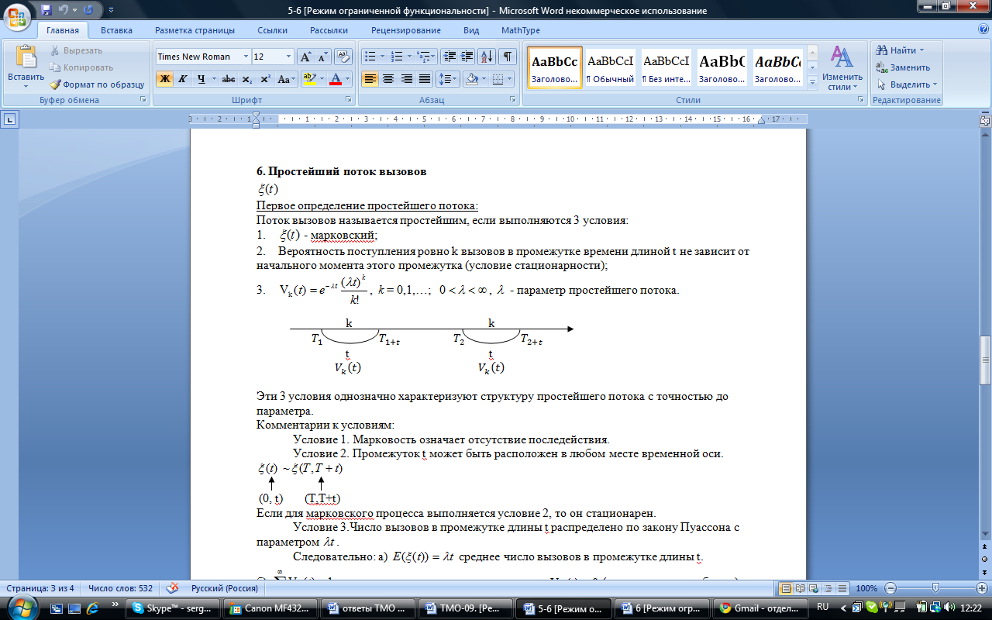Open Ссылки ribbon tab
Screen dimensions: 992x620
click(x=273, y=30)
